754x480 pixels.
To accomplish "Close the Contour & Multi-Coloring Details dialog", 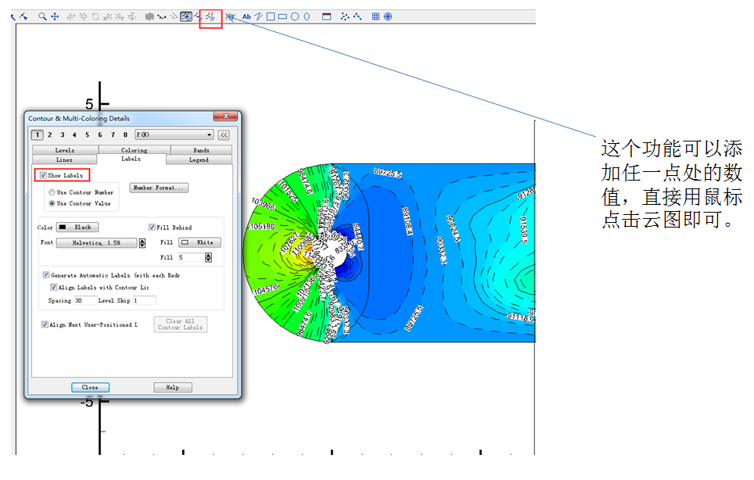I will click(225, 116).
